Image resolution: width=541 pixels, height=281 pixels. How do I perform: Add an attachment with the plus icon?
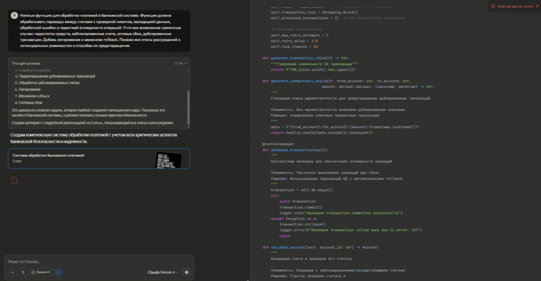pos(12,273)
